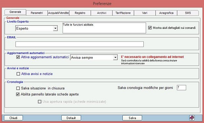Switch to the SMS tab
This screenshot has width=204, height=123.
[188, 13]
